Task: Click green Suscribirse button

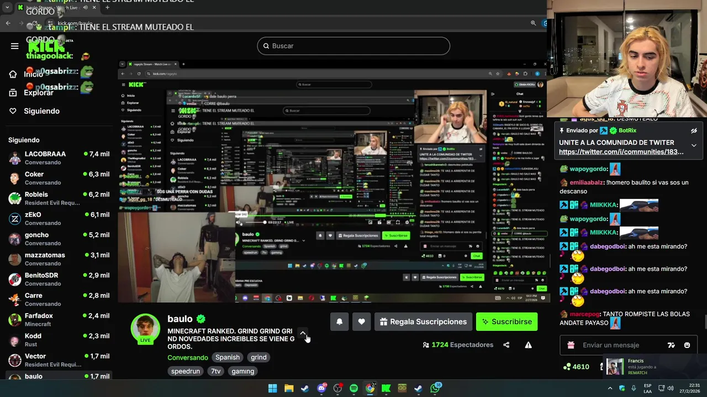Action: pyautogui.click(x=506, y=322)
